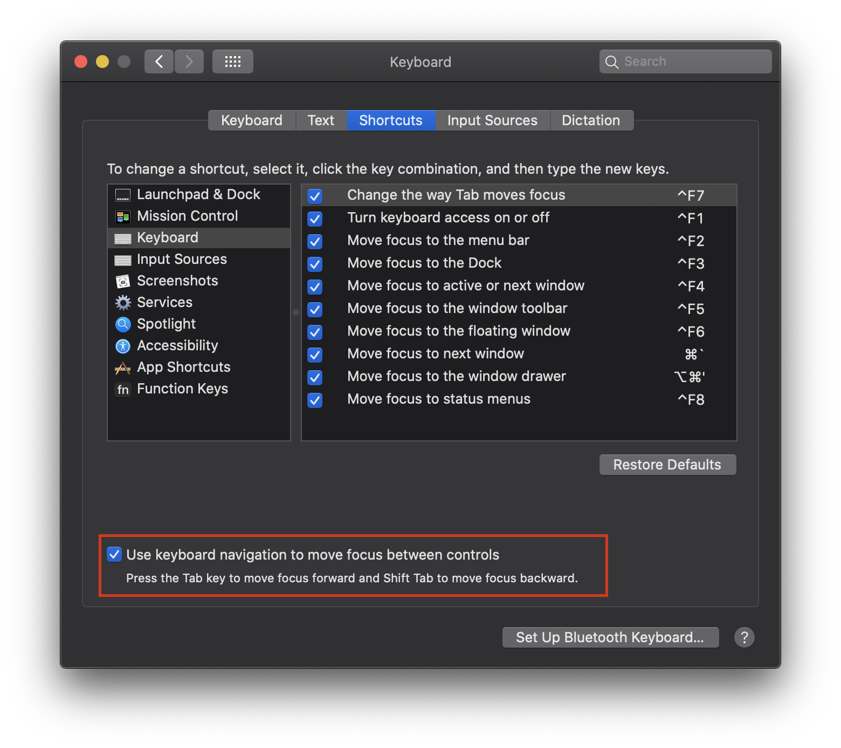This screenshot has height=748, width=841.
Task: Open the Accessibility shortcuts icon
Action: (123, 345)
